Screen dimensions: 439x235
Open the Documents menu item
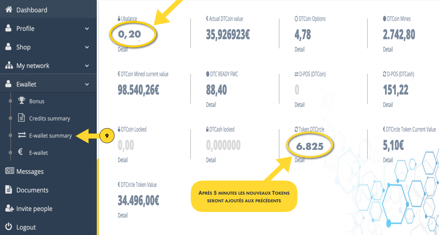(32, 190)
